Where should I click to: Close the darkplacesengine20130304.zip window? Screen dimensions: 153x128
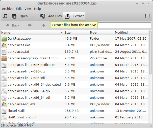coord(148,4)
